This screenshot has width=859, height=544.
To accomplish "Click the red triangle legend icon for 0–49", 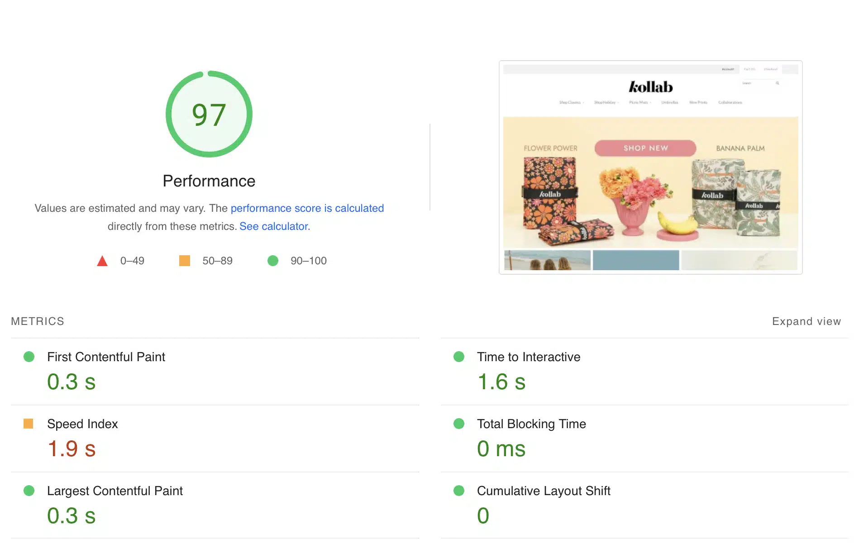I will click(102, 261).
